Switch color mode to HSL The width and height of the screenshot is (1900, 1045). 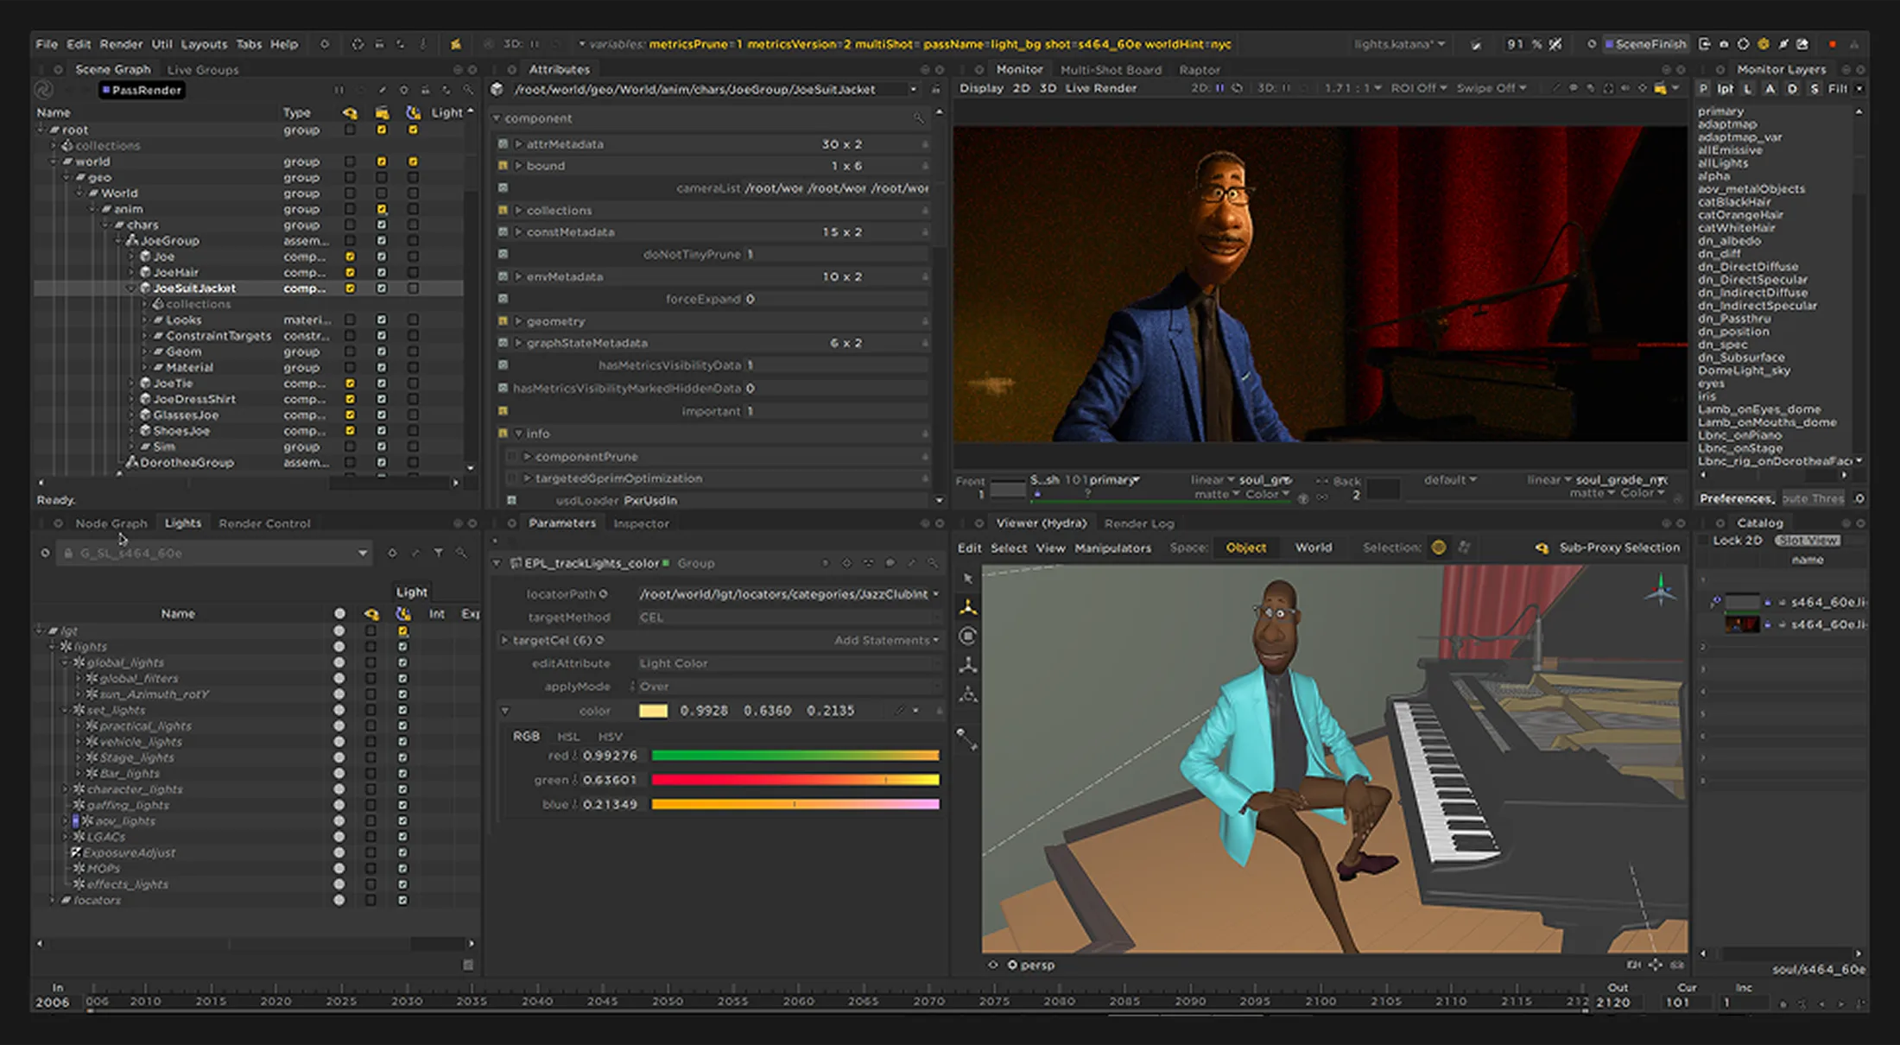point(568,737)
